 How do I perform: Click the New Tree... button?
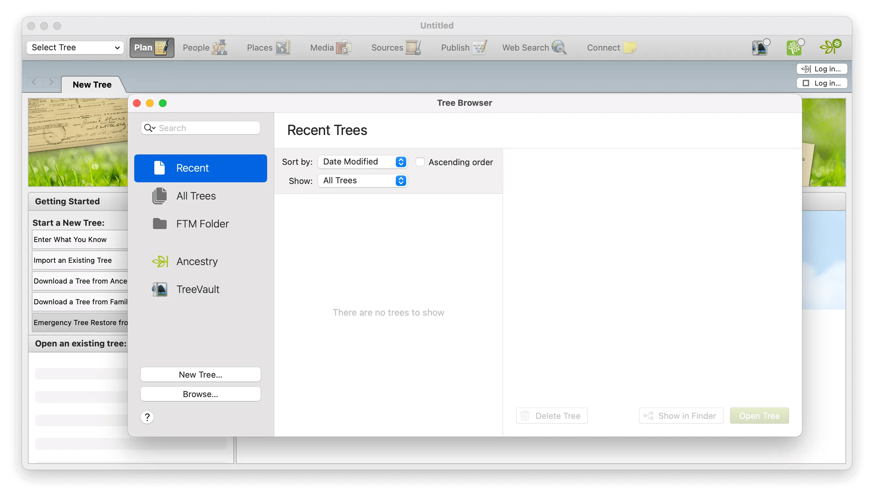click(201, 374)
